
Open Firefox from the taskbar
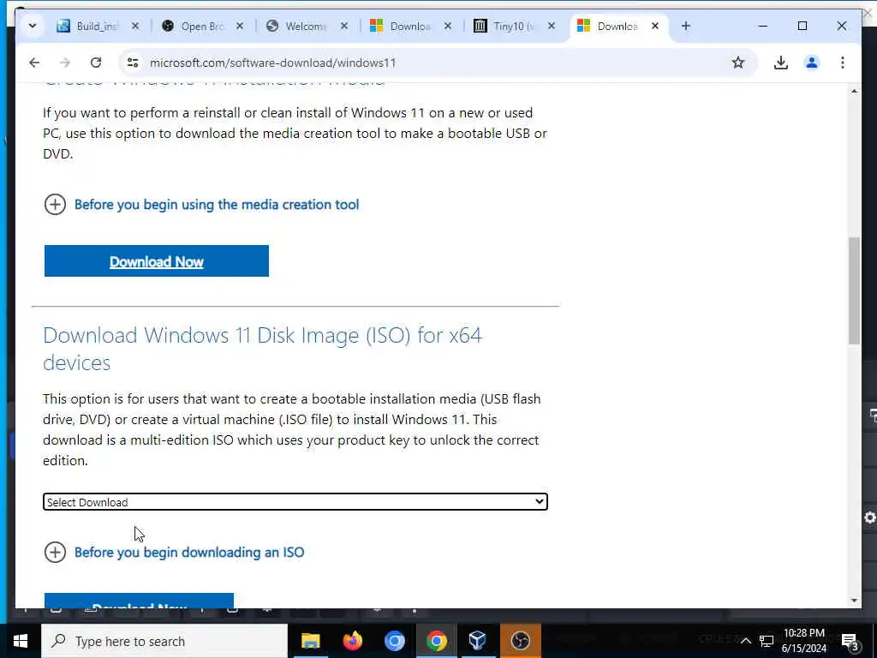coord(352,641)
